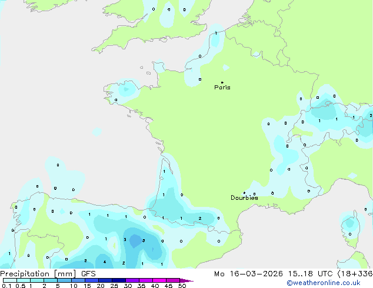
Task: Select the 0.5 mm legend color swatch
Action: [24, 280]
